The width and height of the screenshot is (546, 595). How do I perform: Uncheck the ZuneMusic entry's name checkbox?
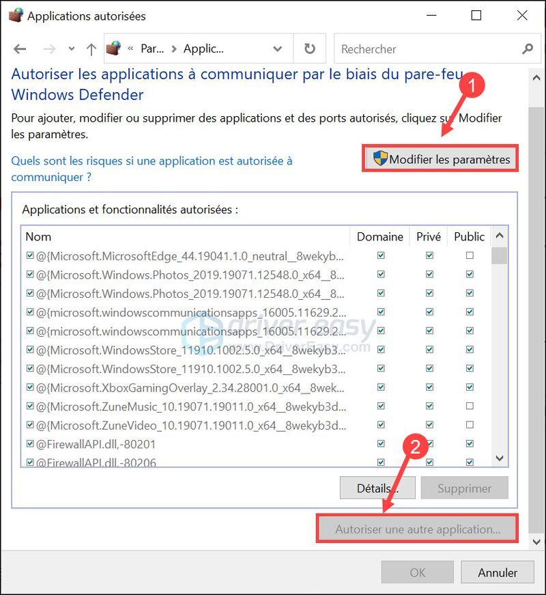tap(30, 406)
